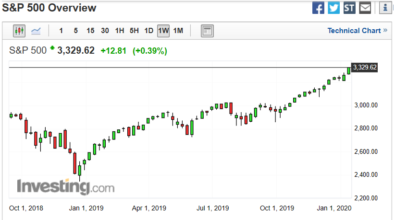
Task: Share the chart on Facebook
Action: click(x=318, y=8)
